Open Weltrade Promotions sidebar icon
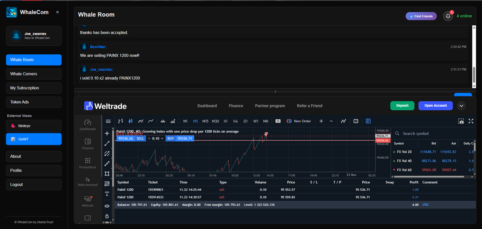The height and width of the screenshot is (229, 482). click(x=88, y=163)
